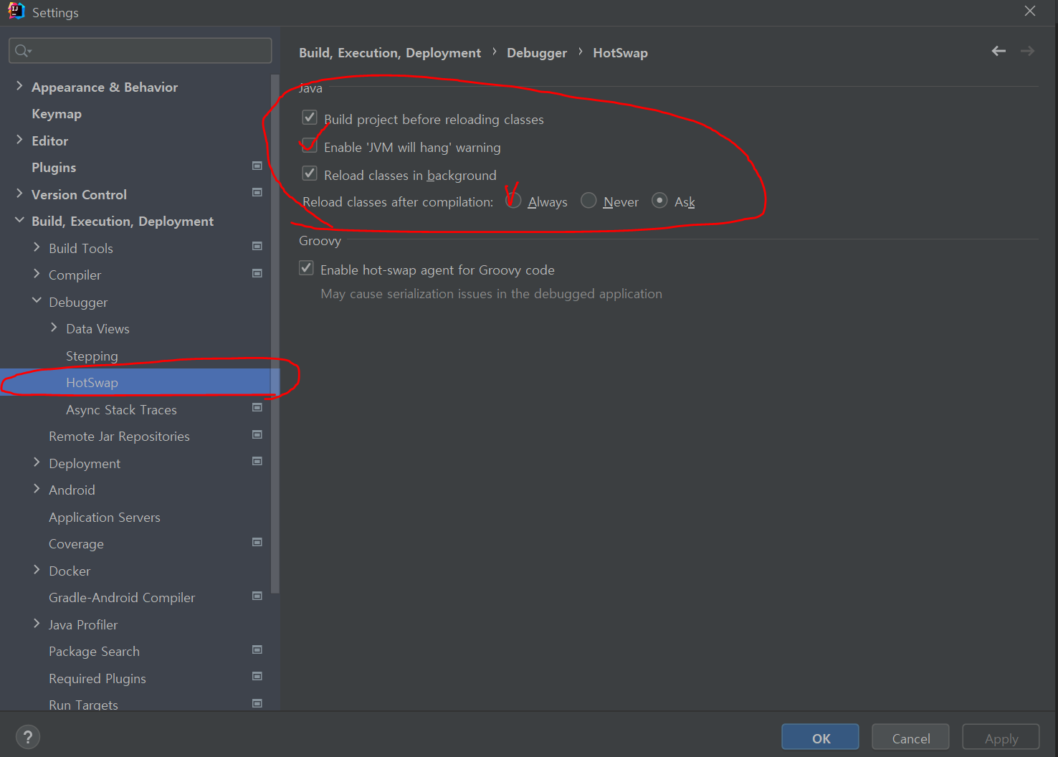
Task: Click the OK button
Action: (819, 737)
